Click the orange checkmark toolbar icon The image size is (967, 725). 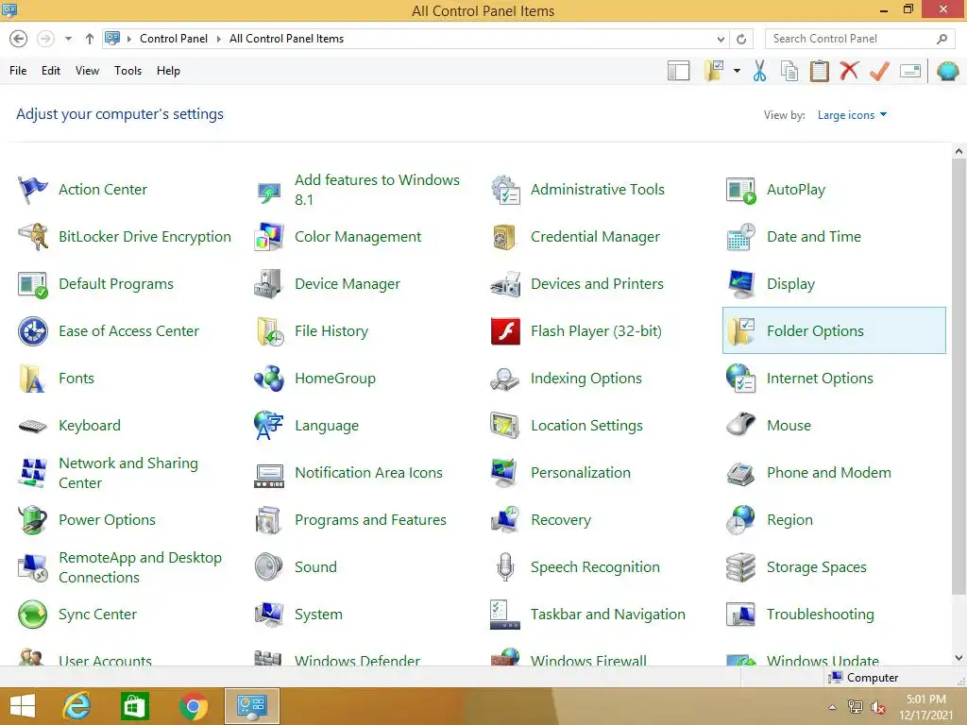click(879, 71)
